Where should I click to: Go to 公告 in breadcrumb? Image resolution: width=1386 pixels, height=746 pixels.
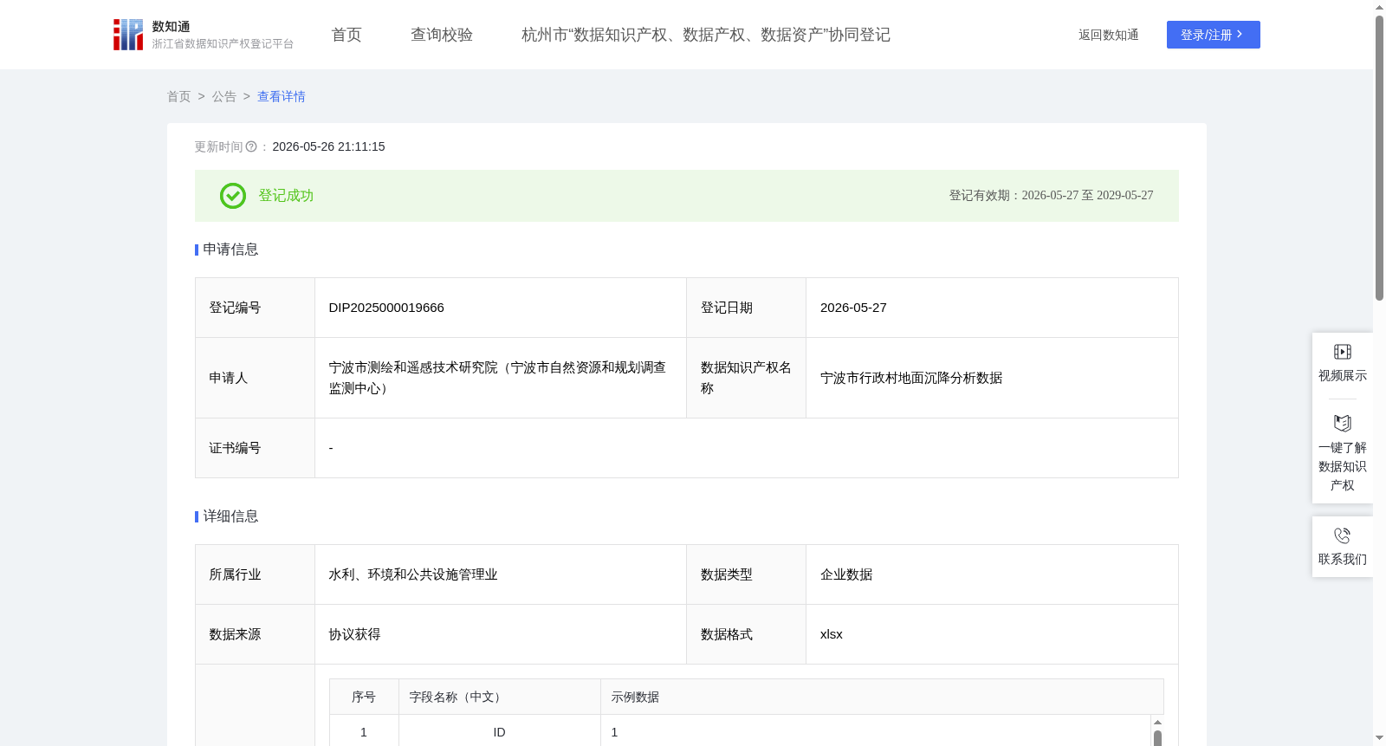(x=224, y=96)
